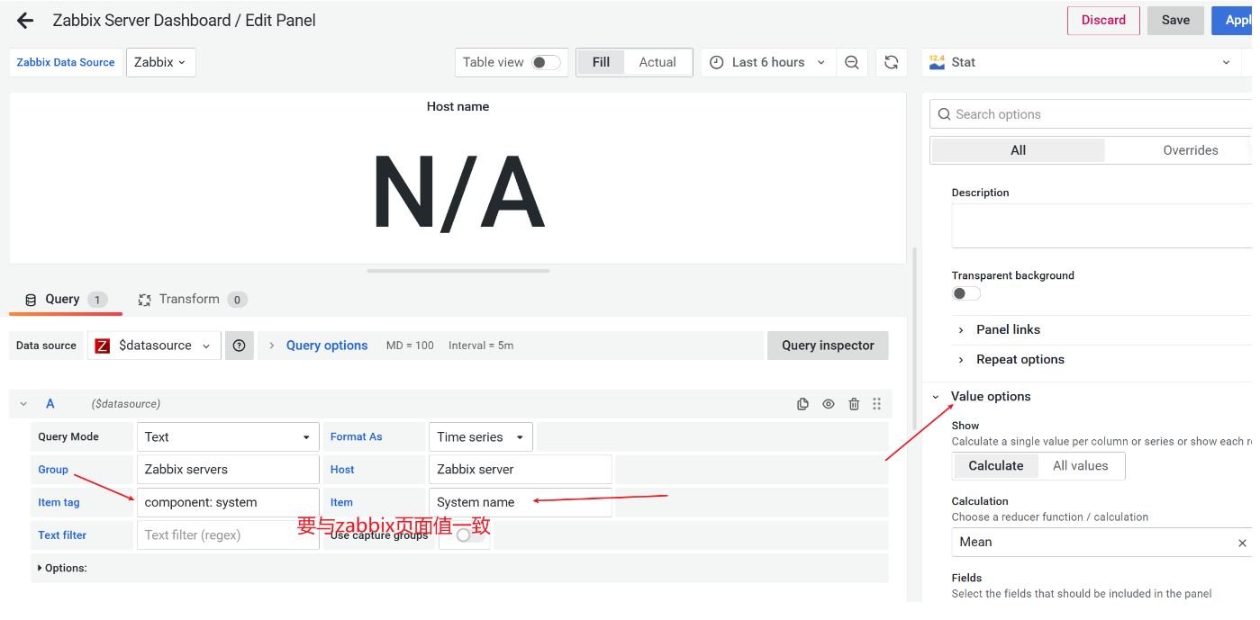Open the Last 6 hours time picker
This screenshot has height=620, width=1260.
tap(768, 62)
